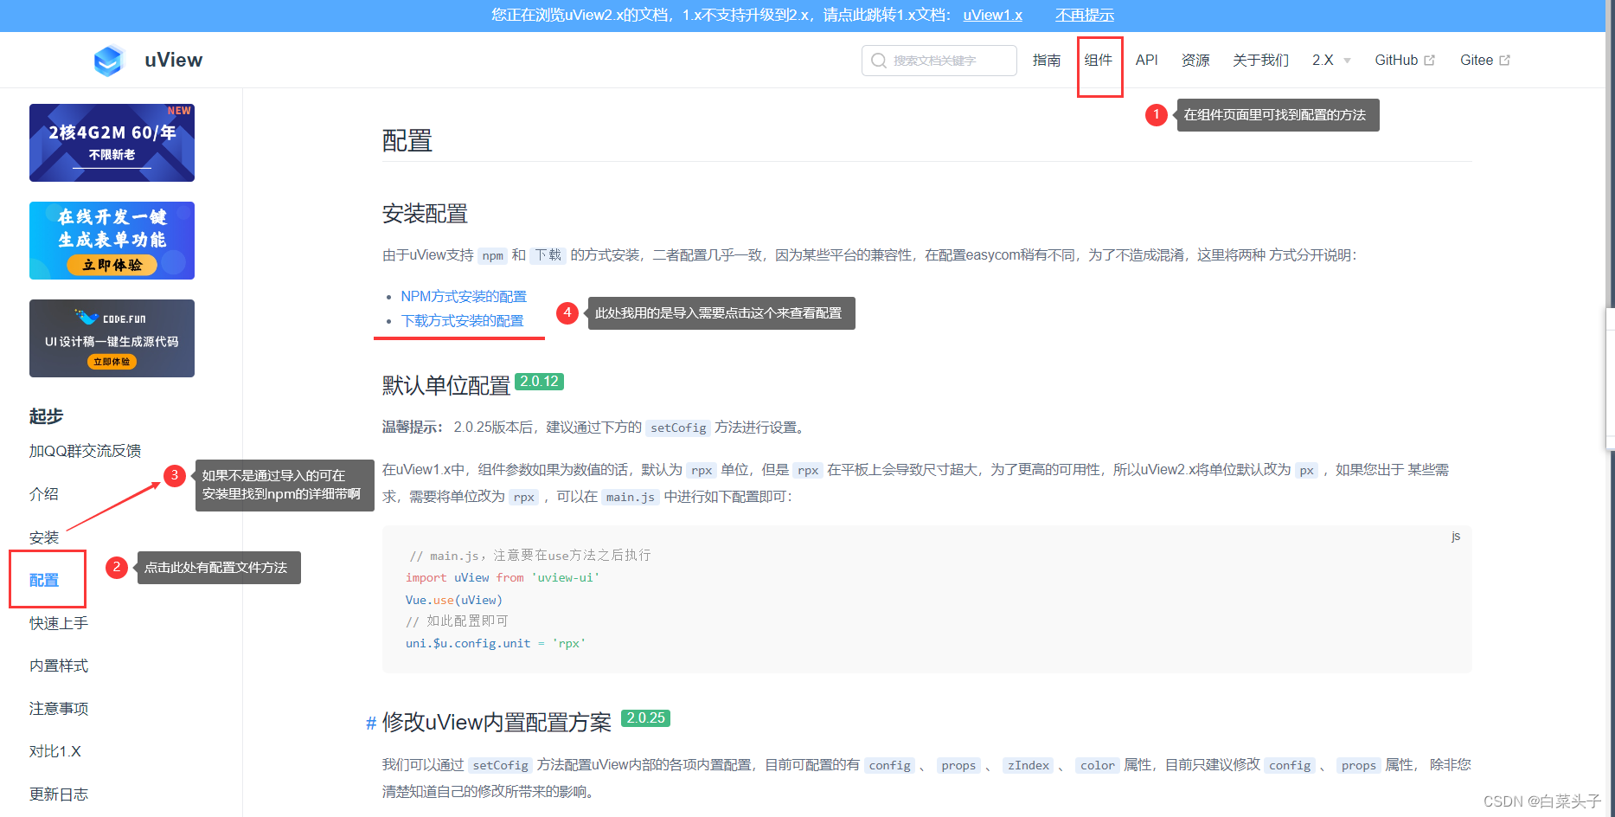Open NPM方式安装的配置 link
The height and width of the screenshot is (817, 1615).
[463, 296]
